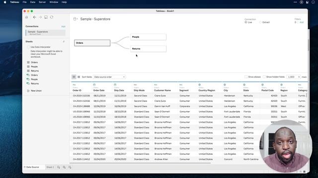Open the rows count dropdown arrow
Screen dimensions: 318x178
coord(299,77)
